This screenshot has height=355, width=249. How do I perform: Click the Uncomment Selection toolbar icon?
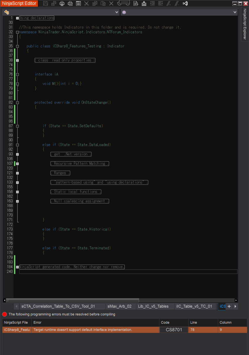(x=177, y=4)
